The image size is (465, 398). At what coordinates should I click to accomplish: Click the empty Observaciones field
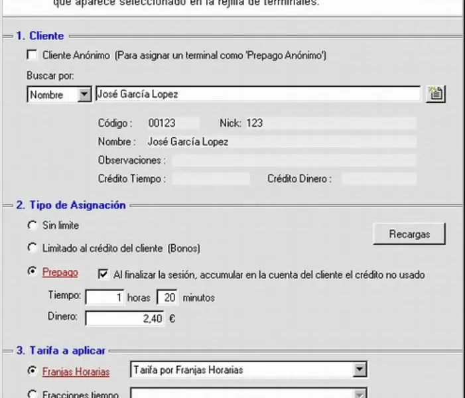(294, 161)
